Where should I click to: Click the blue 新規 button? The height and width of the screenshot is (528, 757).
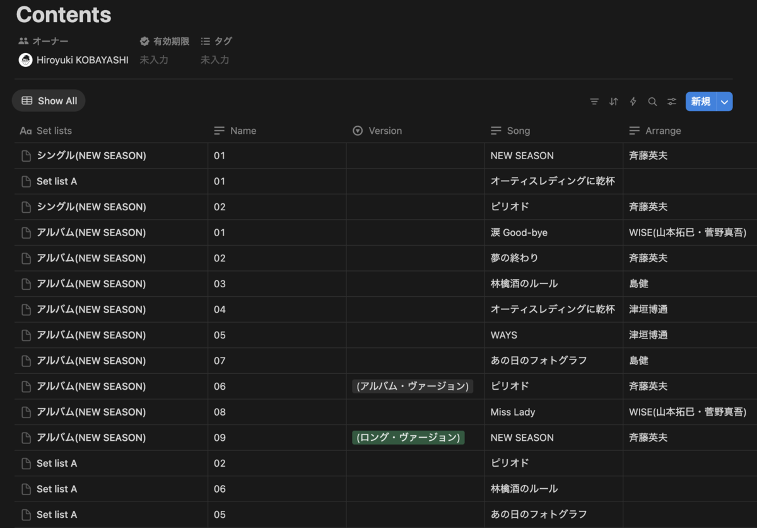point(701,102)
